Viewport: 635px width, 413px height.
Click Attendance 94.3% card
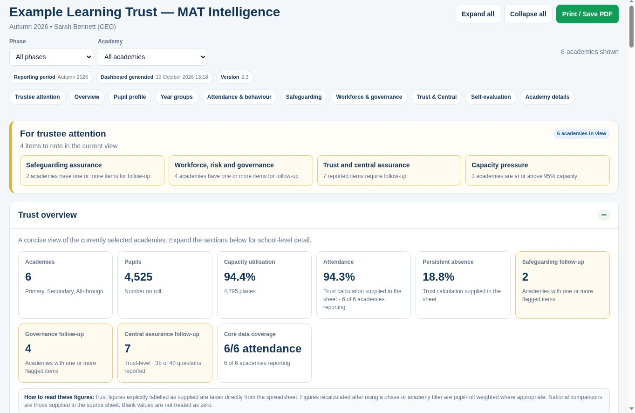pos(363,285)
